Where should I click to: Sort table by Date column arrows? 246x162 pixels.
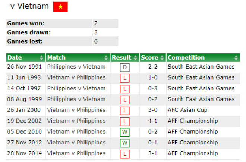(x=41, y=58)
